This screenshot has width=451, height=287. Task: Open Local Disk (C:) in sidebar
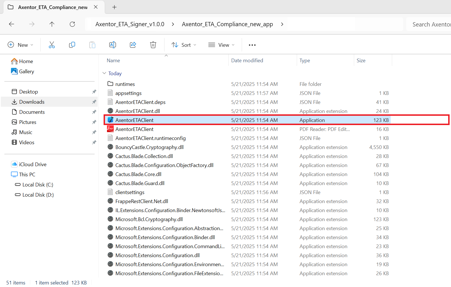pyautogui.click(x=38, y=184)
